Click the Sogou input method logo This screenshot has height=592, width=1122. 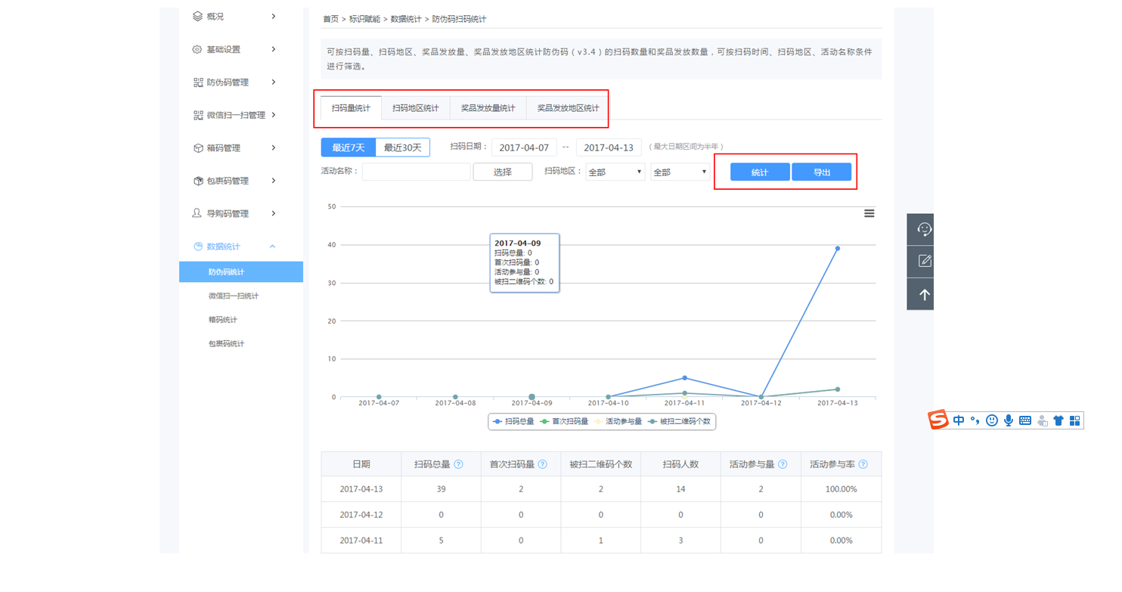(938, 420)
